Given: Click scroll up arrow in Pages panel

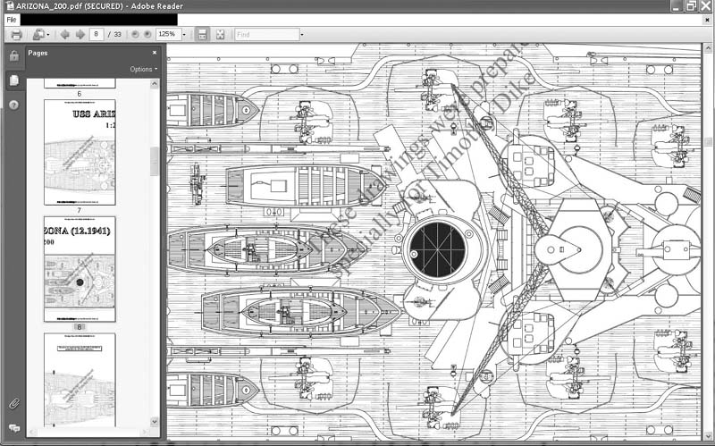Looking at the screenshot, I should (x=154, y=84).
